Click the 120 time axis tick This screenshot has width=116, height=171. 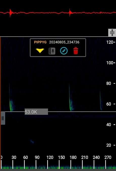[x=50, y=157]
